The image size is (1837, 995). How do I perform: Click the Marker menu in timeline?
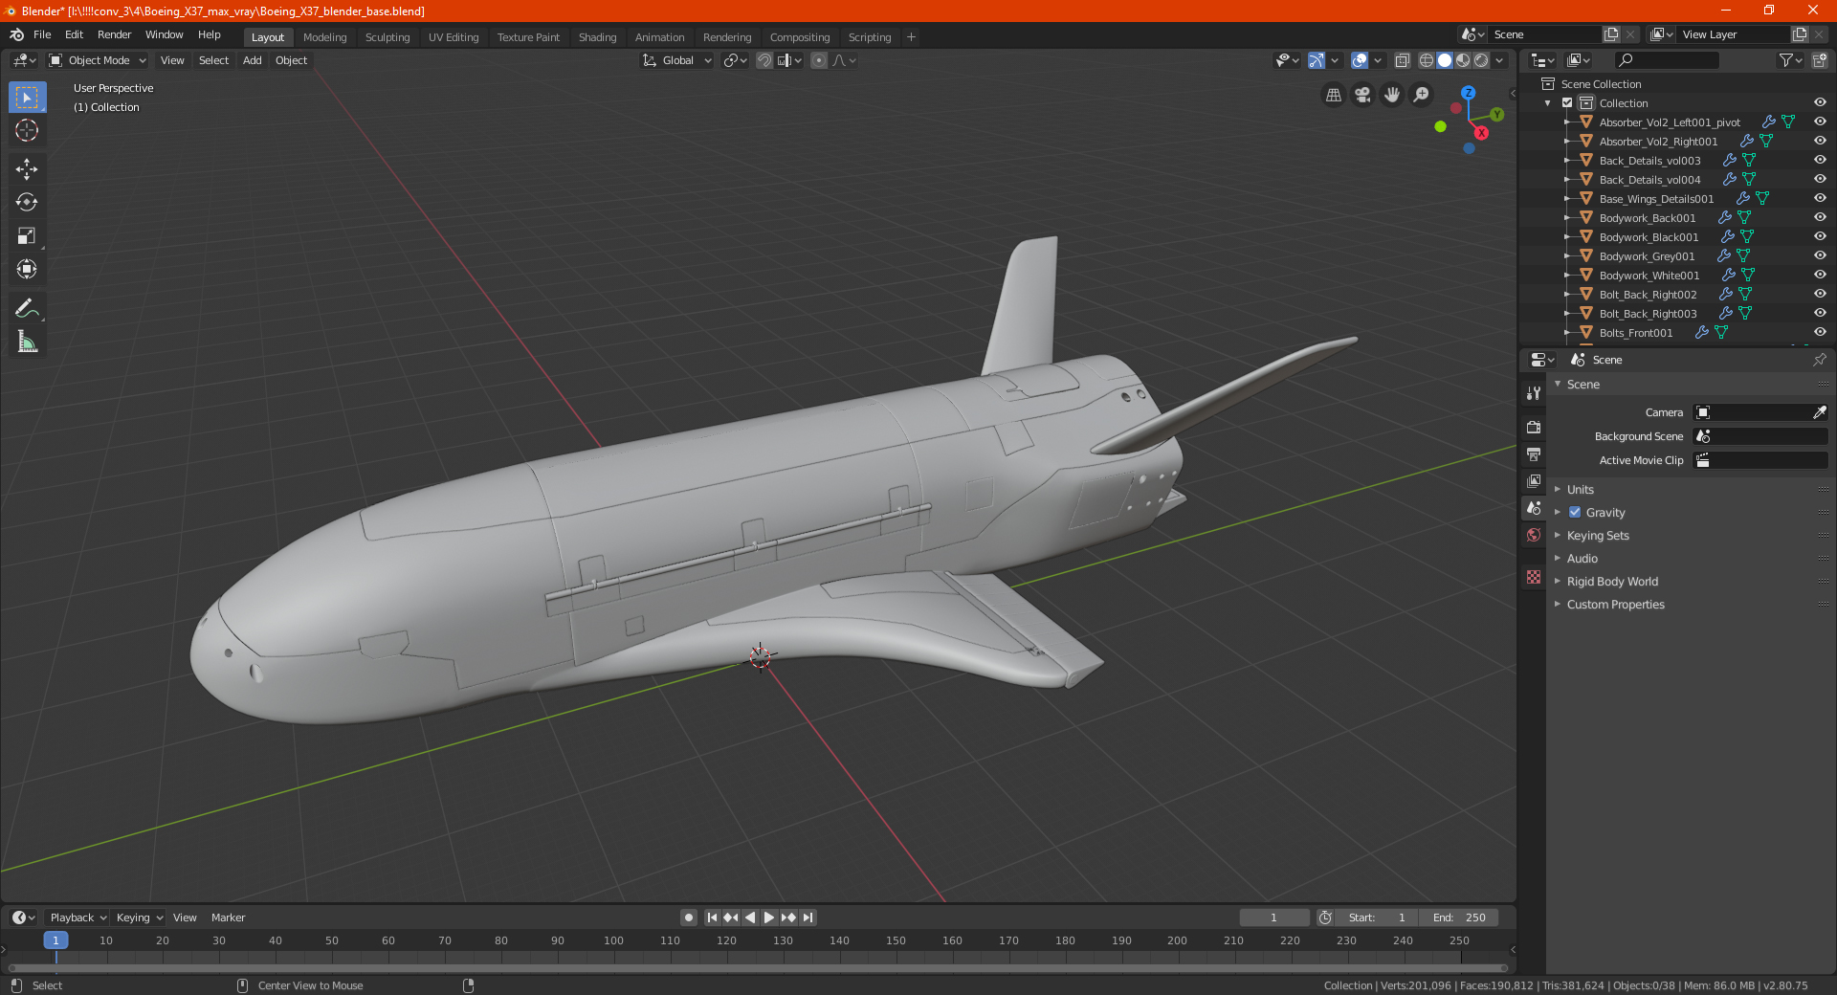(228, 918)
